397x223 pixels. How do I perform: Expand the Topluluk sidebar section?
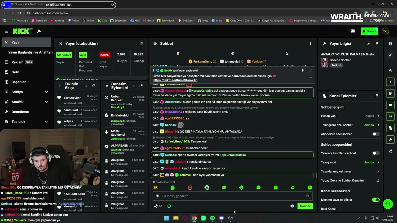[x=46, y=122]
